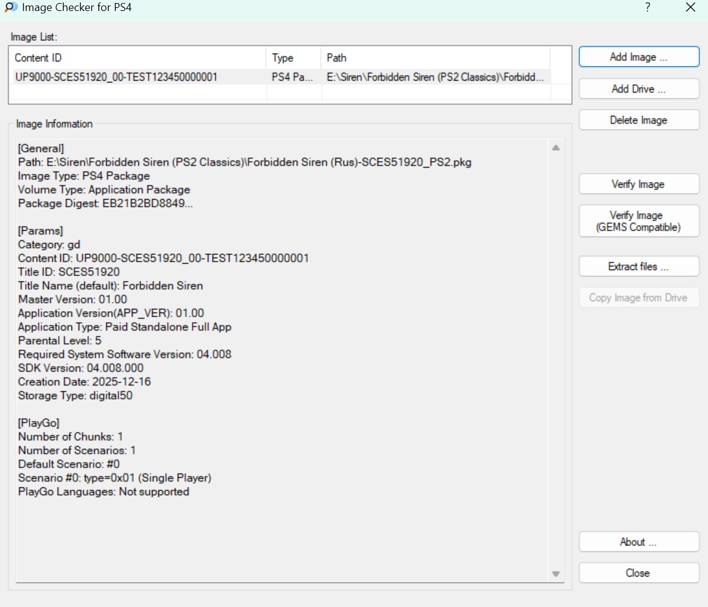The image size is (708, 607).
Task: Click the Add Image button
Action: [638, 57]
